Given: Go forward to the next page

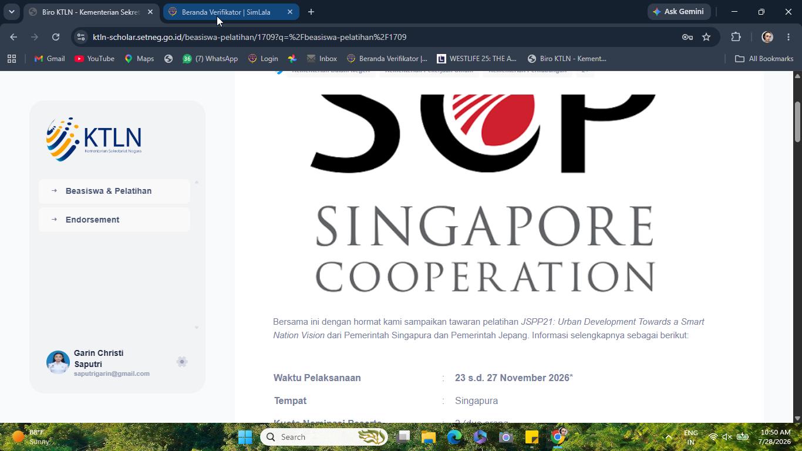Looking at the screenshot, I should (x=35, y=37).
